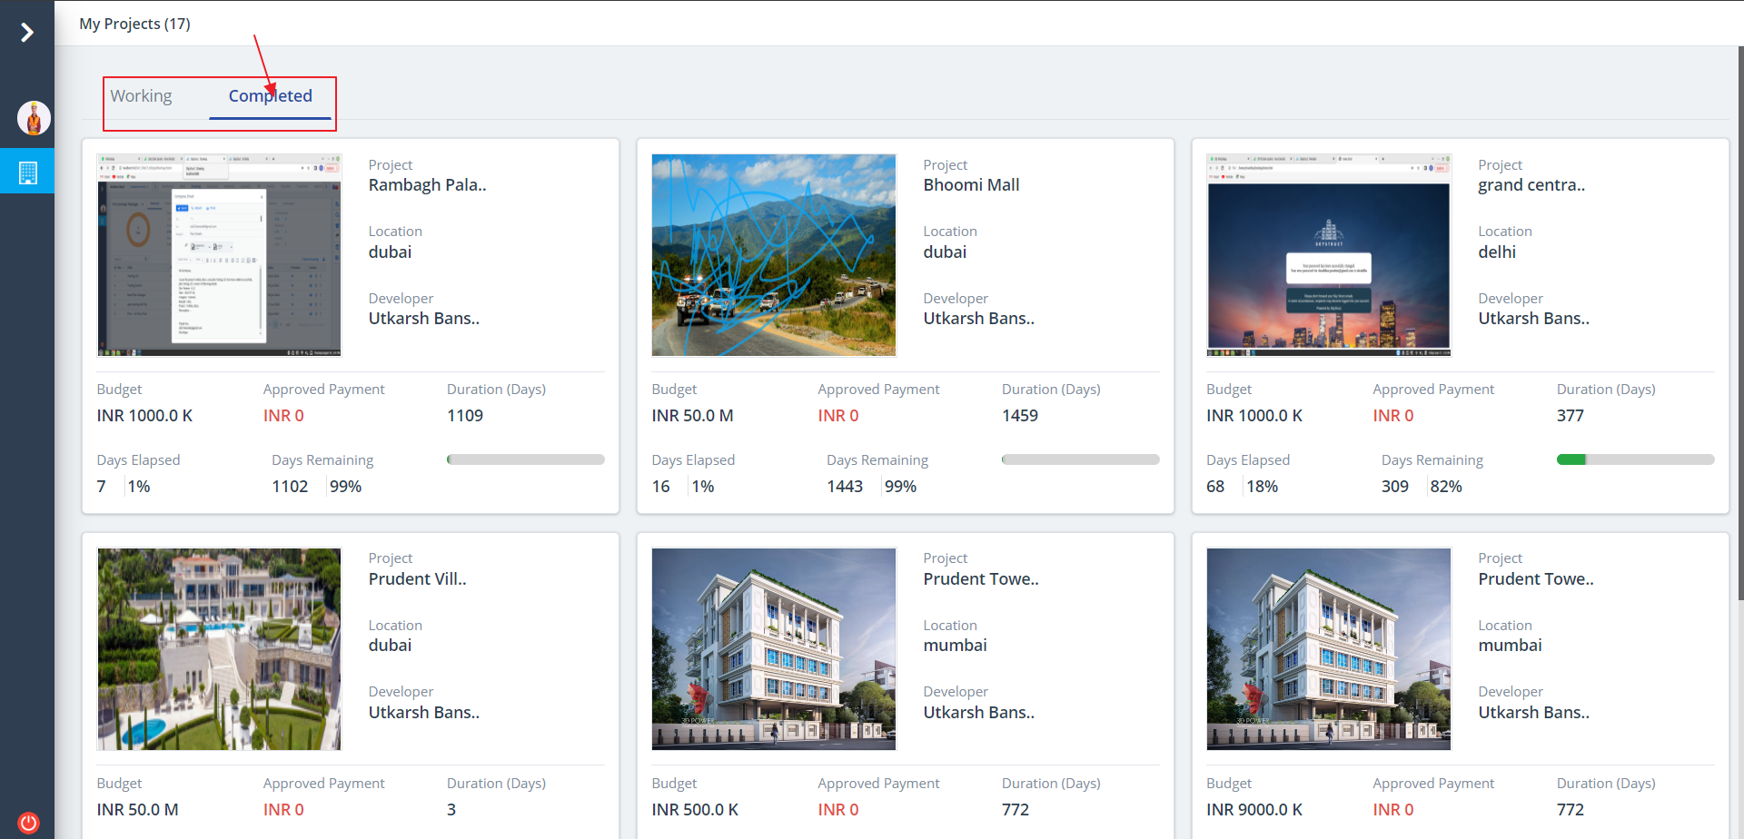Image resolution: width=1744 pixels, height=839 pixels.
Task: Click the Rambagh Palace progress bar
Action: pyautogui.click(x=525, y=459)
